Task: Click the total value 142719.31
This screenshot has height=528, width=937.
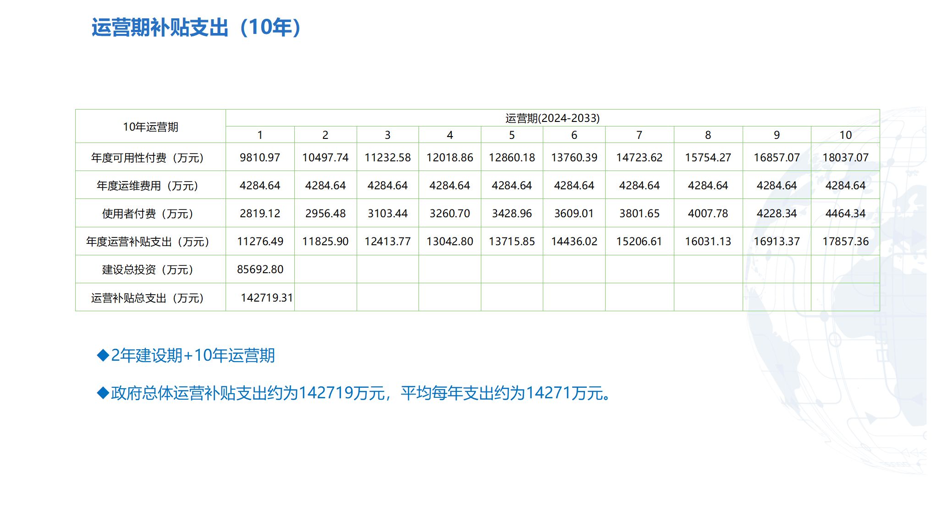Action: point(266,298)
